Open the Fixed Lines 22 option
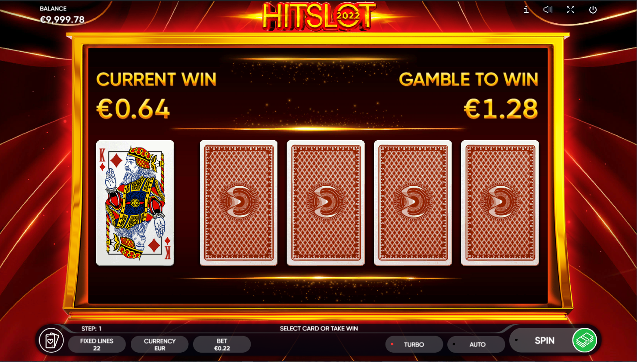Image resolution: width=637 pixels, height=362 pixels. pos(97,344)
